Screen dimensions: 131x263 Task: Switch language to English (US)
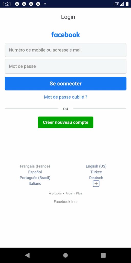pos(96,166)
